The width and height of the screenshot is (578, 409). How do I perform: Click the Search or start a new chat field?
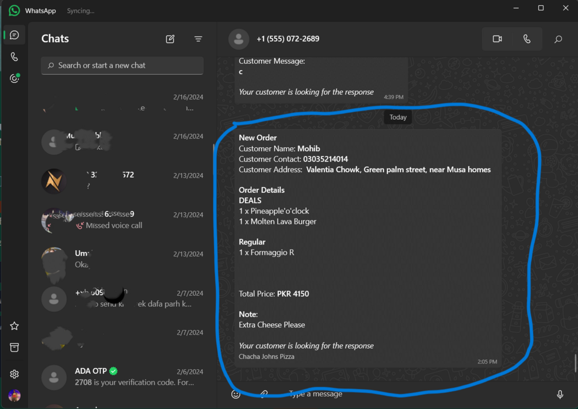[122, 66]
